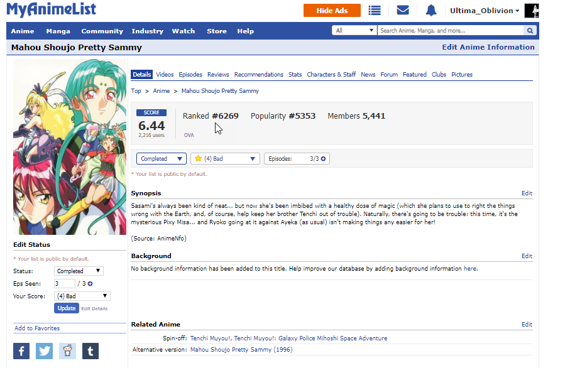Open the Store nav menu

(x=217, y=31)
